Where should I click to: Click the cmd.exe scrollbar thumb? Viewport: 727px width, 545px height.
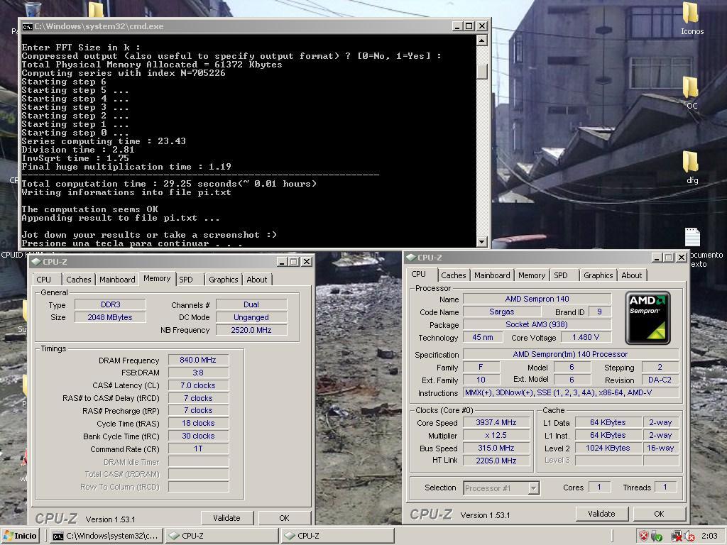pyautogui.click(x=482, y=72)
